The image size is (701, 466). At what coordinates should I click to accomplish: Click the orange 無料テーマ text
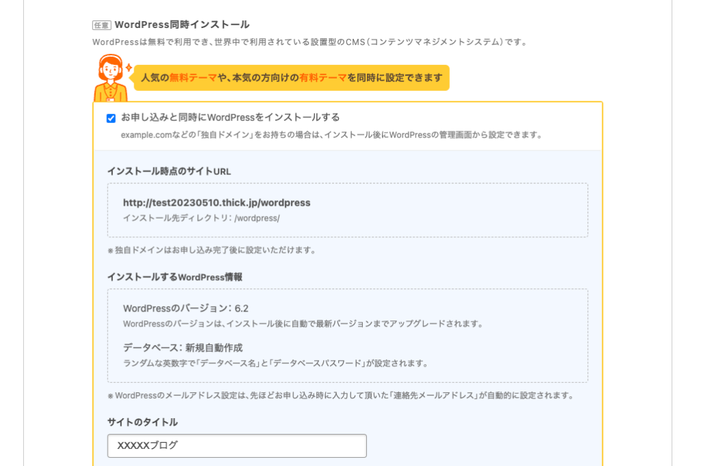[193, 78]
